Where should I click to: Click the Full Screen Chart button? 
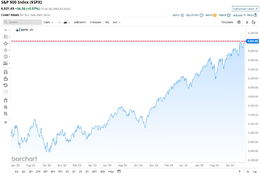[x=246, y=9]
